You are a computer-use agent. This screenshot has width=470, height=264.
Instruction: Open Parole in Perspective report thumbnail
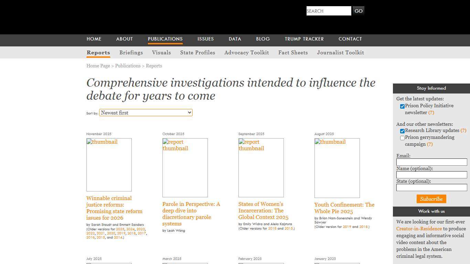[x=185, y=168]
